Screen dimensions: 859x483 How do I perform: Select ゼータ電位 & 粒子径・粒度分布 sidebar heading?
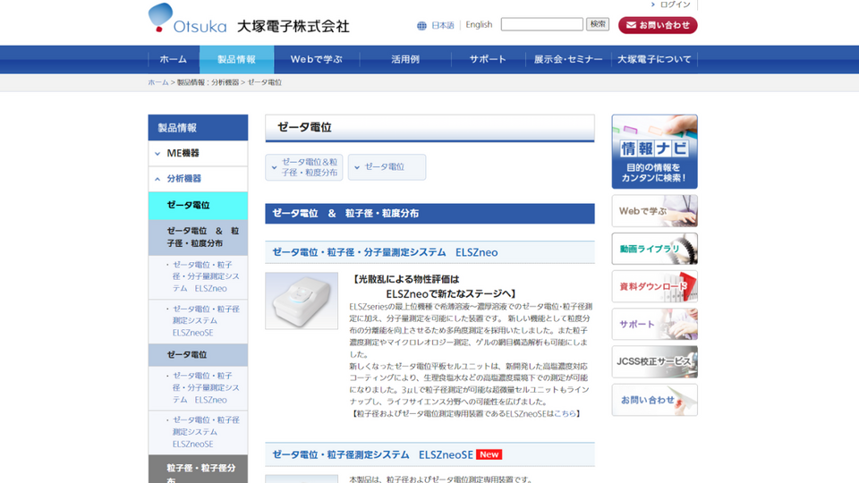tap(198, 237)
